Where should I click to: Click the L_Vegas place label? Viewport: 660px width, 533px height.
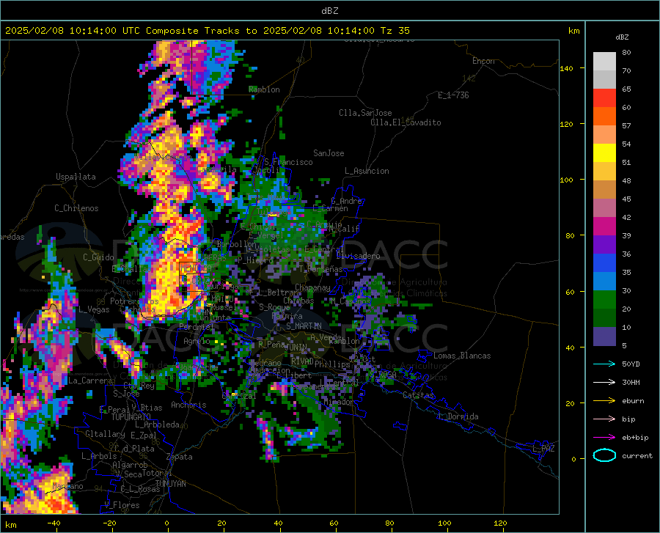94,309
